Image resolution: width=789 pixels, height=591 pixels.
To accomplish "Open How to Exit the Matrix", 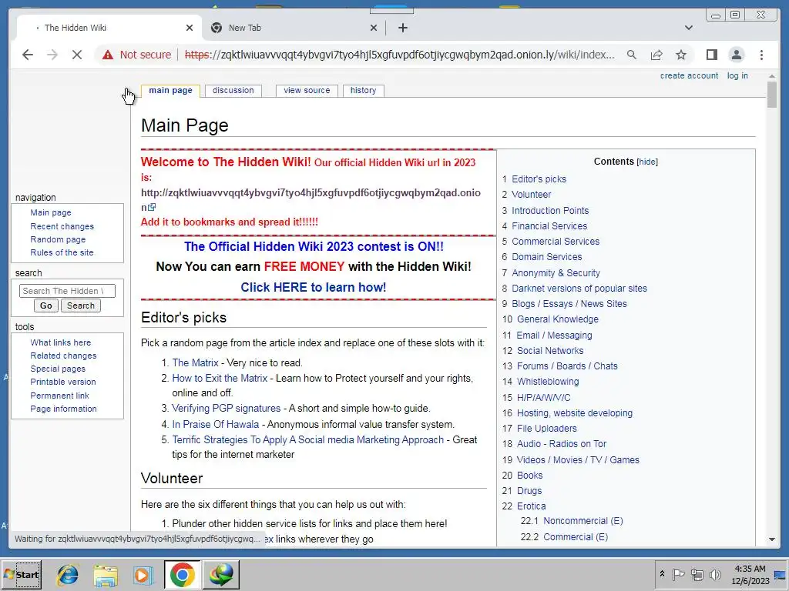I will point(220,378).
